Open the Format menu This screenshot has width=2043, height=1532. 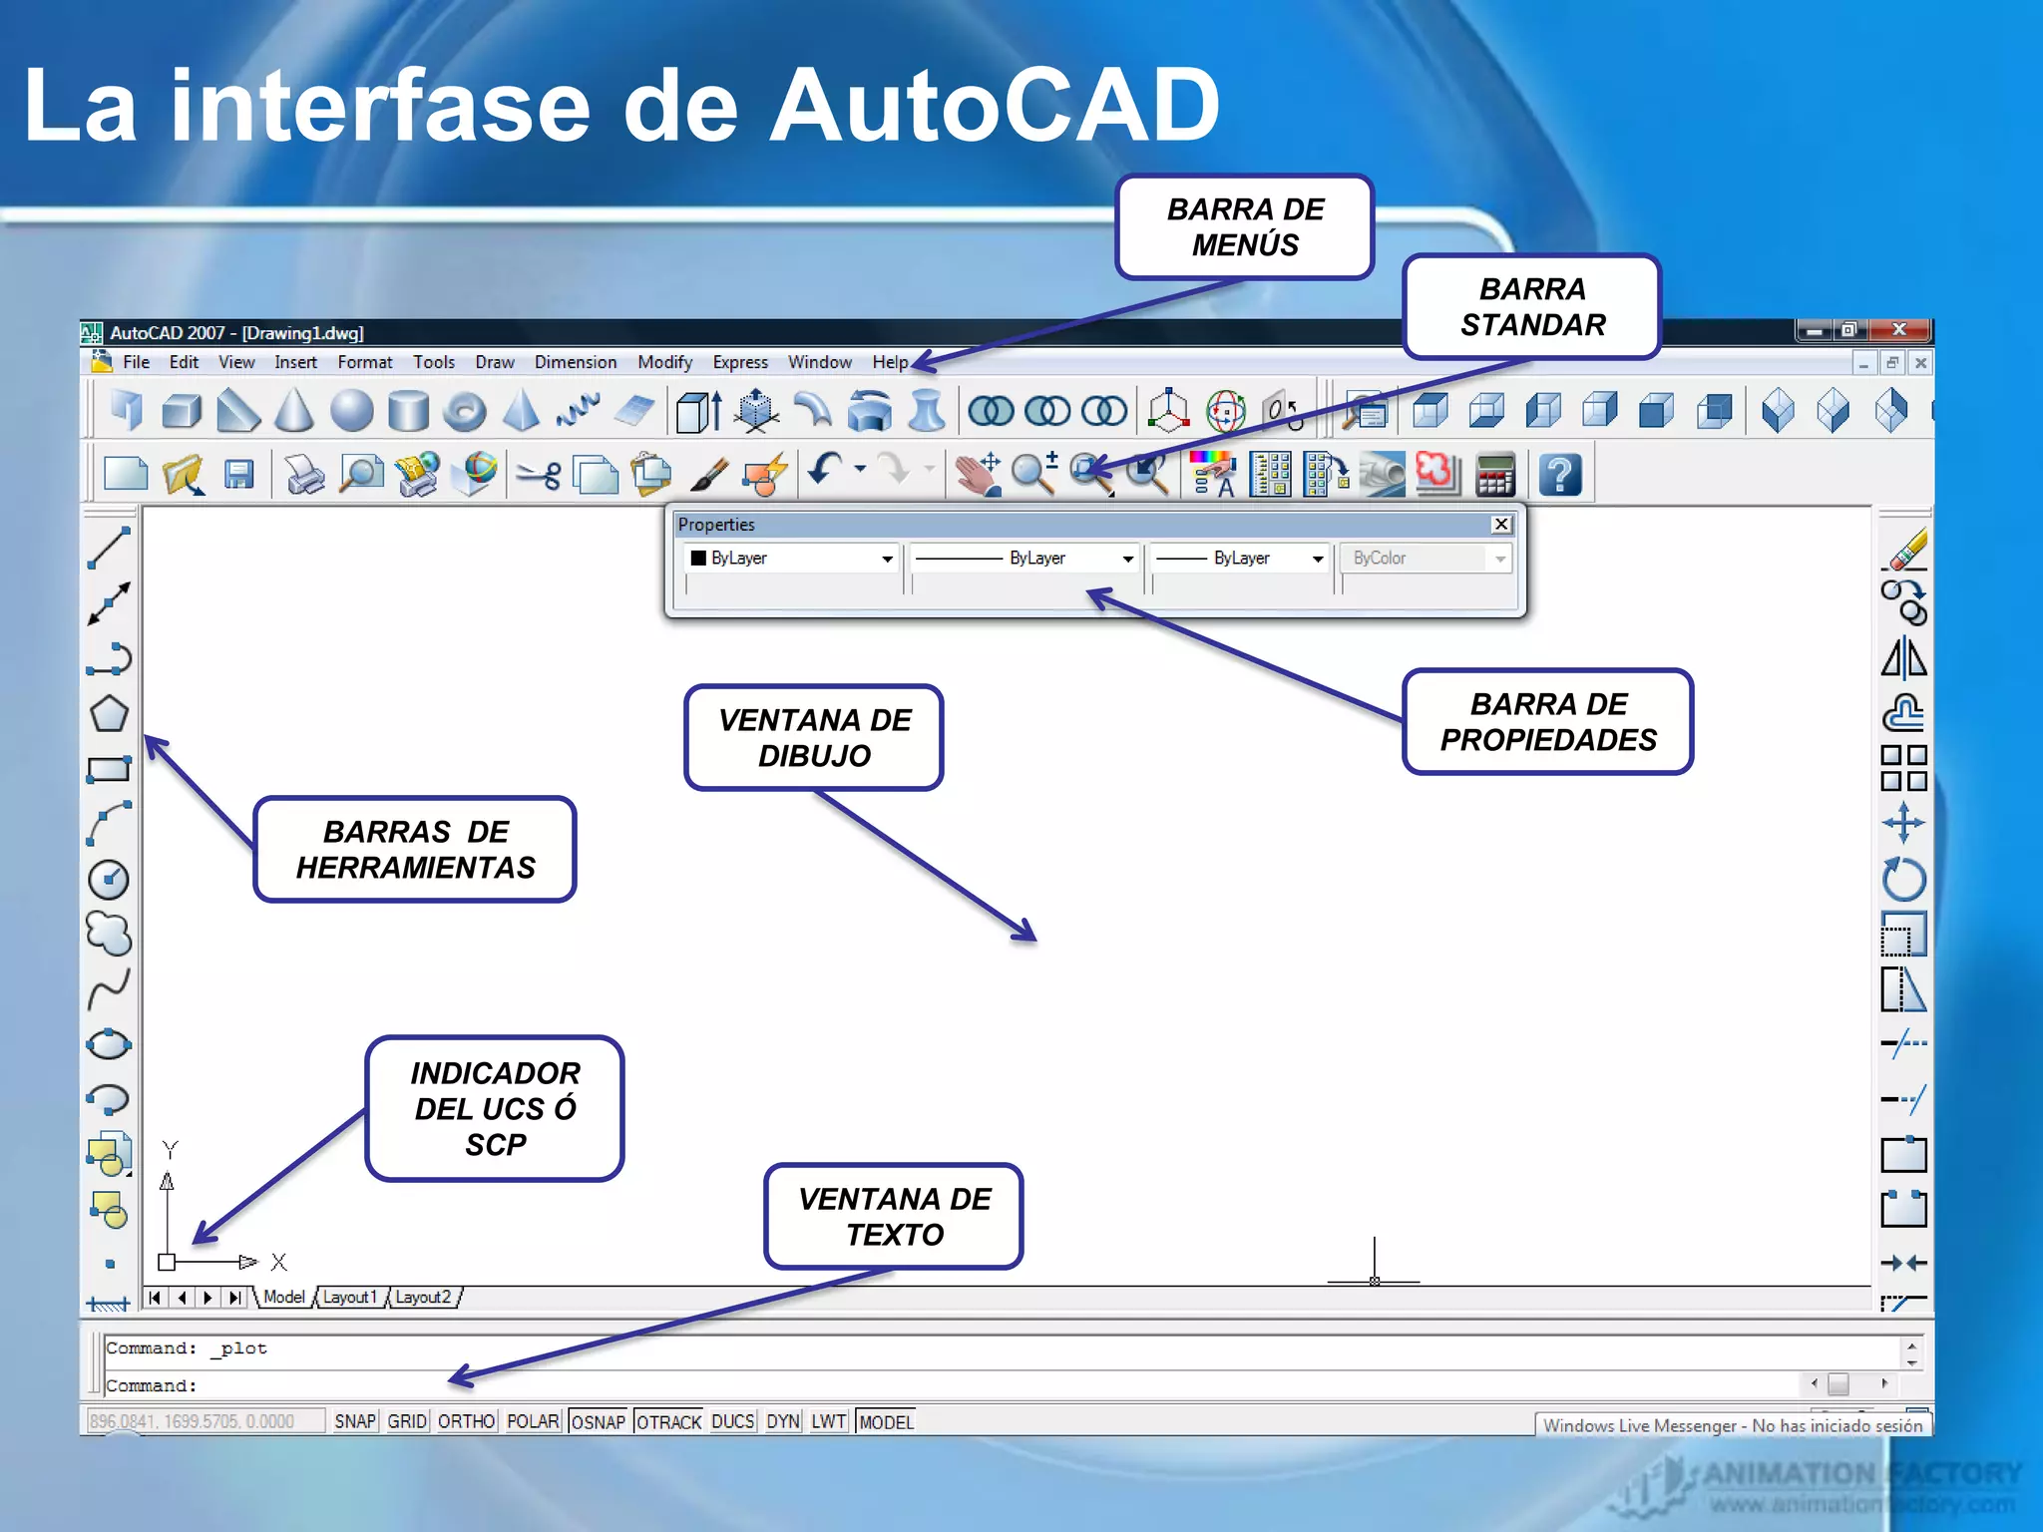click(x=365, y=363)
